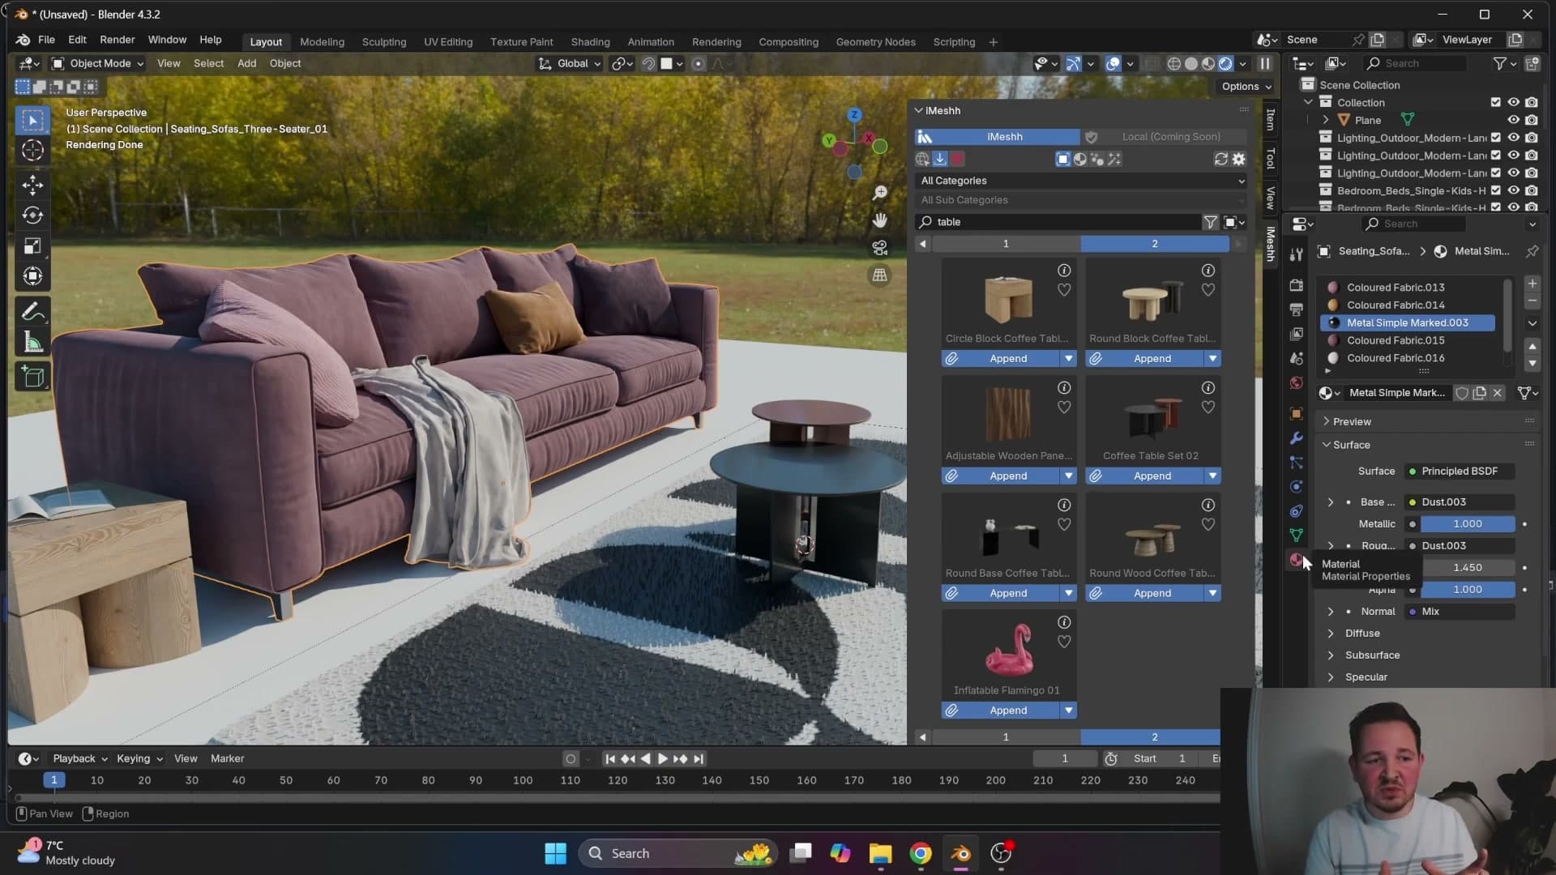Expand the Plane object in outliner
Image resolution: width=1556 pixels, height=875 pixels.
(x=1326, y=120)
